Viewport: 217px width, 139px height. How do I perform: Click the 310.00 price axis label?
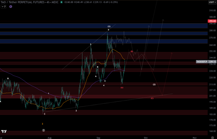(x=213, y=10)
